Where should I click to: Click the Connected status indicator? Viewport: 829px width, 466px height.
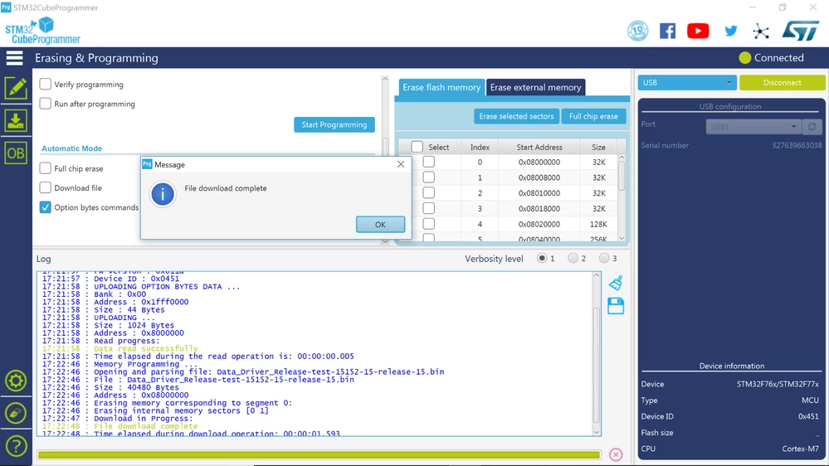[x=772, y=57]
